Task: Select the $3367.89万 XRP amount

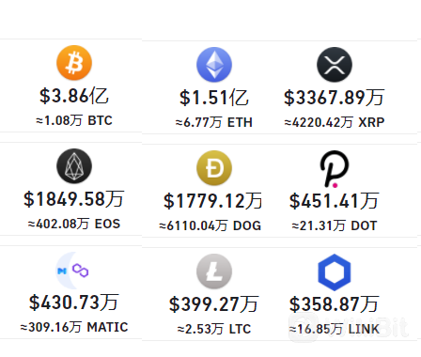Action: click(x=335, y=98)
